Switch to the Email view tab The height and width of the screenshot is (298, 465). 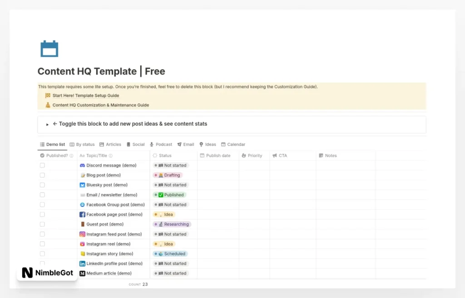coord(186,144)
